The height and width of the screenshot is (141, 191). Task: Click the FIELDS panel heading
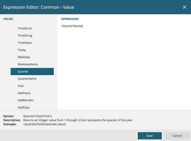coord(8,19)
